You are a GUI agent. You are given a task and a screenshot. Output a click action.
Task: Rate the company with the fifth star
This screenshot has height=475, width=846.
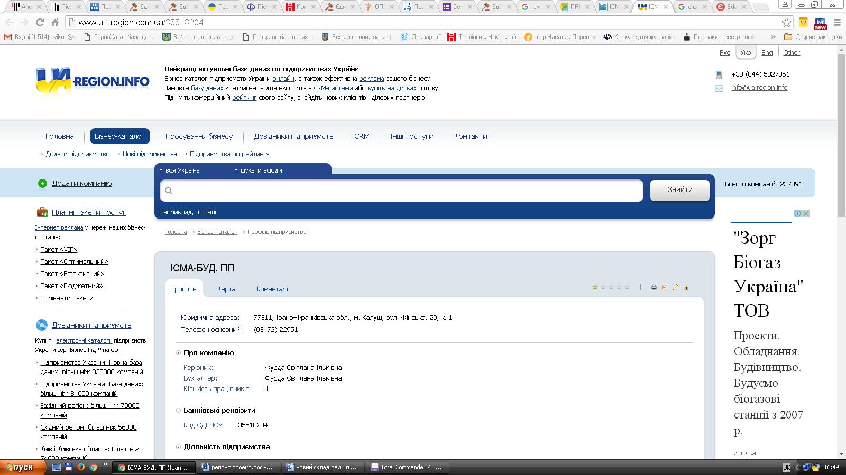tap(627, 287)
